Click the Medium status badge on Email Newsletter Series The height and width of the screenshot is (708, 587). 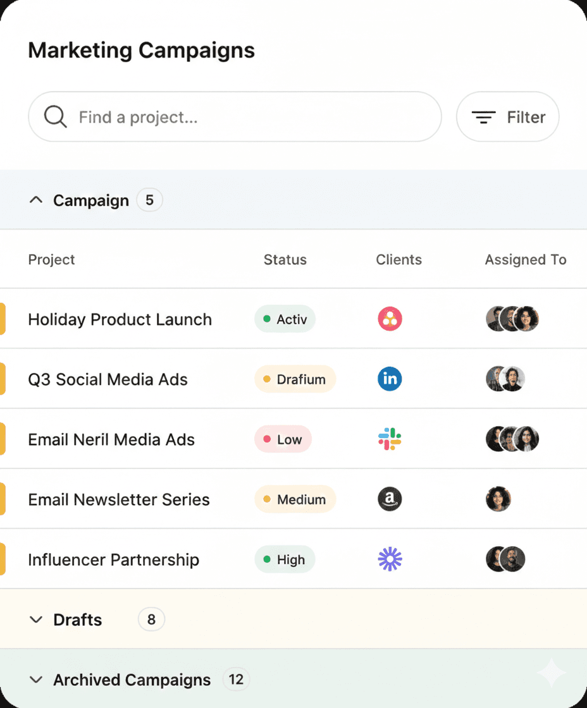295,499
